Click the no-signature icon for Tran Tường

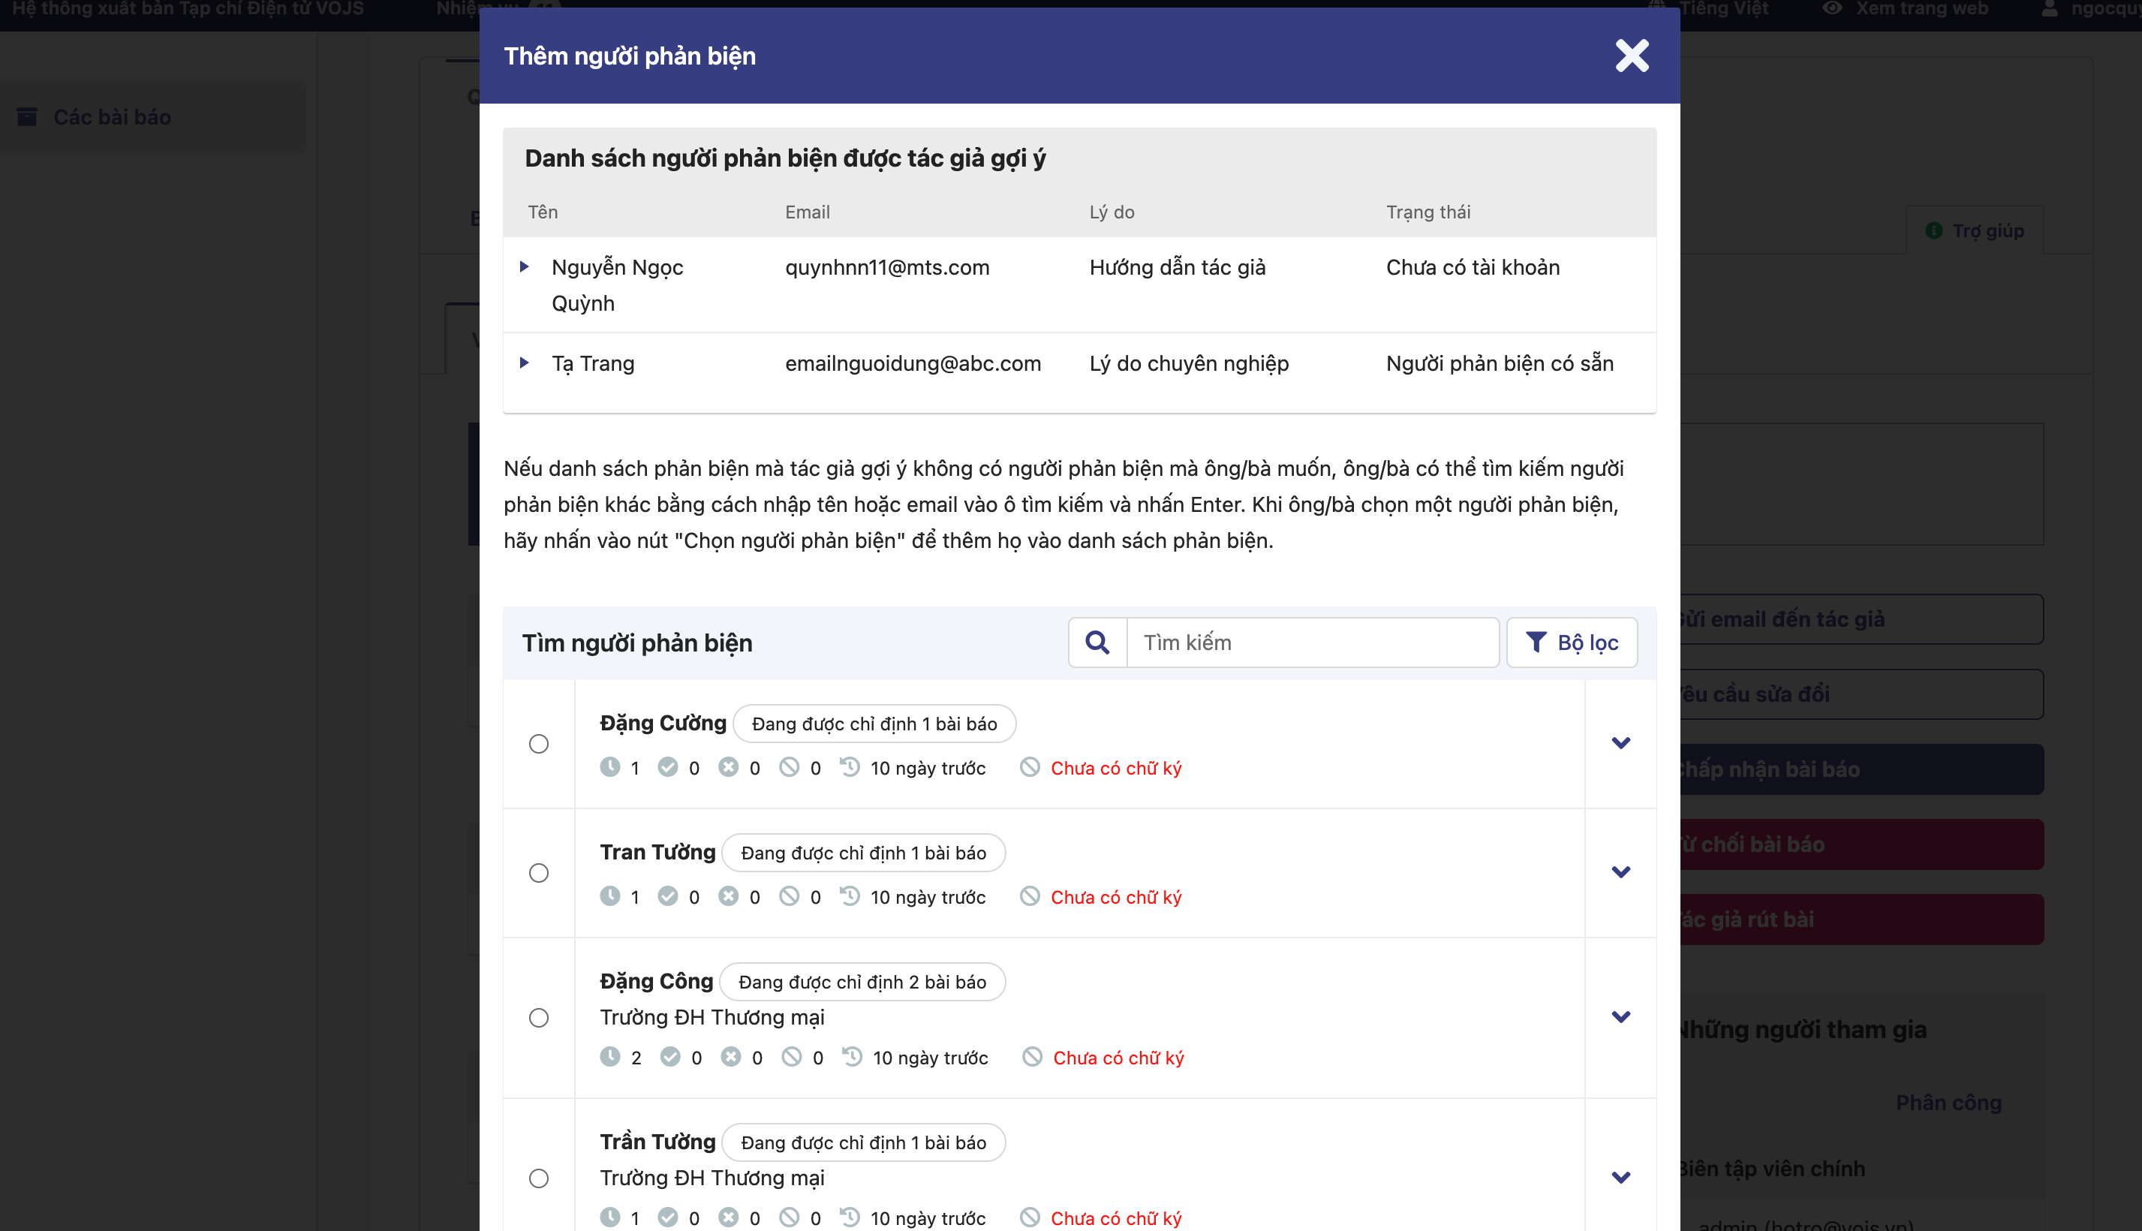(1030, 896)
